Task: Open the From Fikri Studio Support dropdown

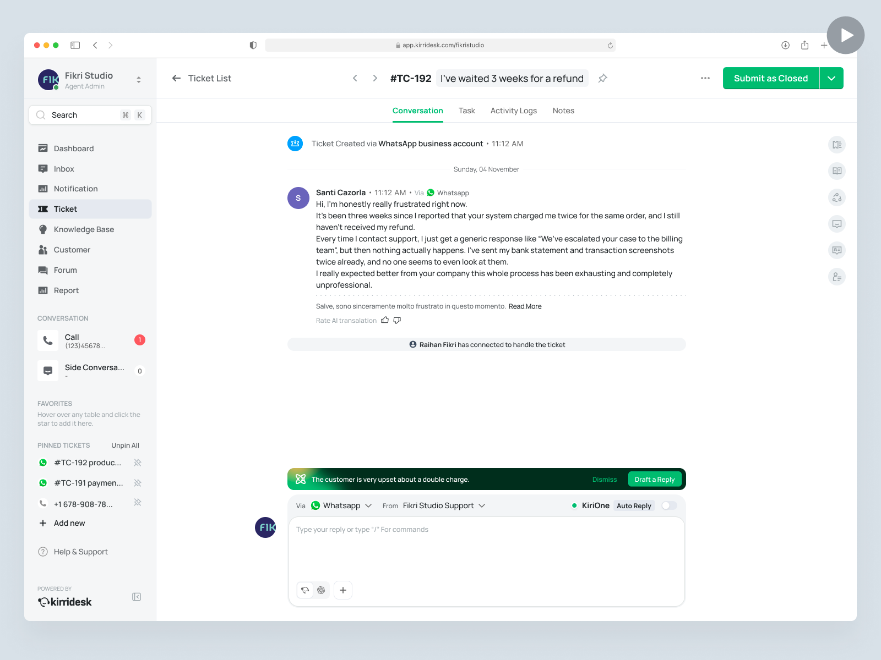Action: (x=444, y=505)
